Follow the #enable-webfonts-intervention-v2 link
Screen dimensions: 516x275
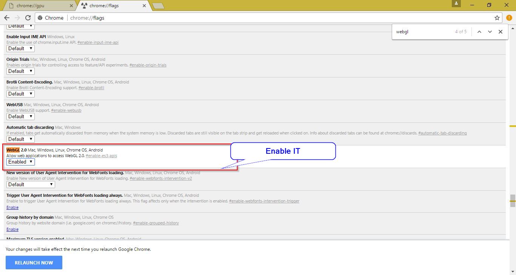(x=161, y=178)
